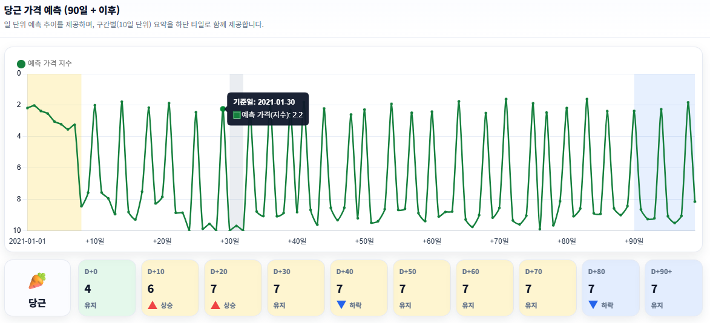
Task: Toggle the 예측 가격 지수 legend entry
Action: click(x=44, y=64)
